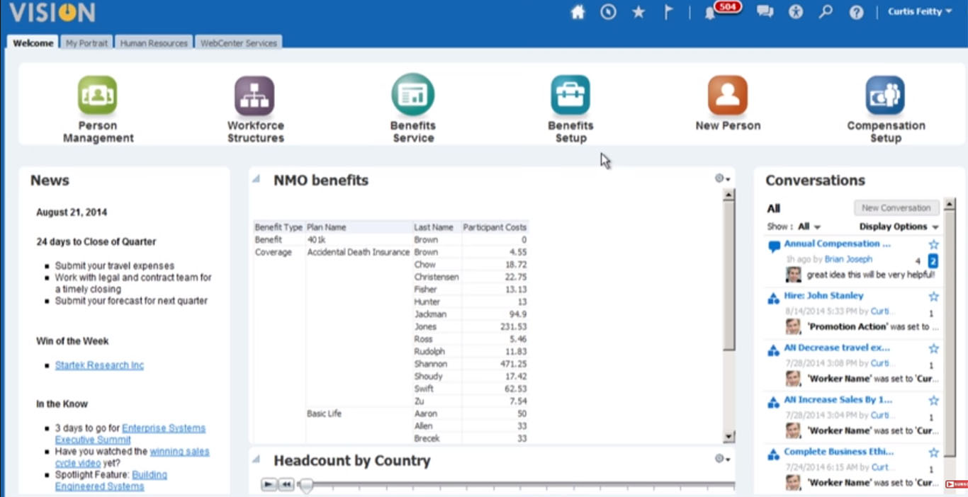
Task: Open Compensation Setup
Action: [886, 110]
